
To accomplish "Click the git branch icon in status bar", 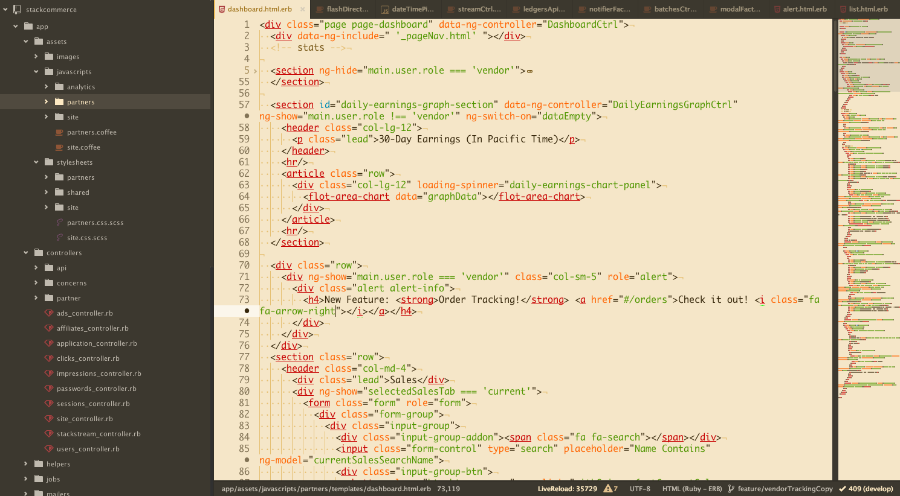I will pyautogui.click(x=731, y=489).
